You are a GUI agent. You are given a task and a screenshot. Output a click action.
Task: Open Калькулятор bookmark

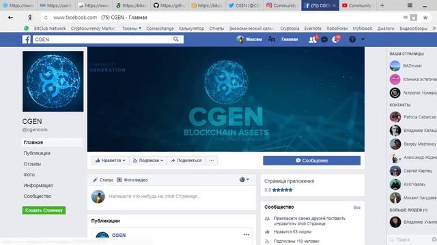coord(191,29)
